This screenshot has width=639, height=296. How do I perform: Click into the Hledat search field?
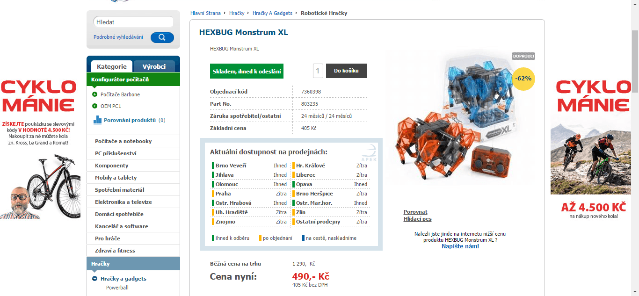click(x=133, y=22)
